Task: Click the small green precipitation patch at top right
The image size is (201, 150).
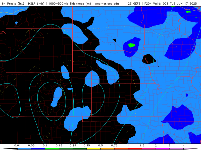Action: tap(189, 12)
